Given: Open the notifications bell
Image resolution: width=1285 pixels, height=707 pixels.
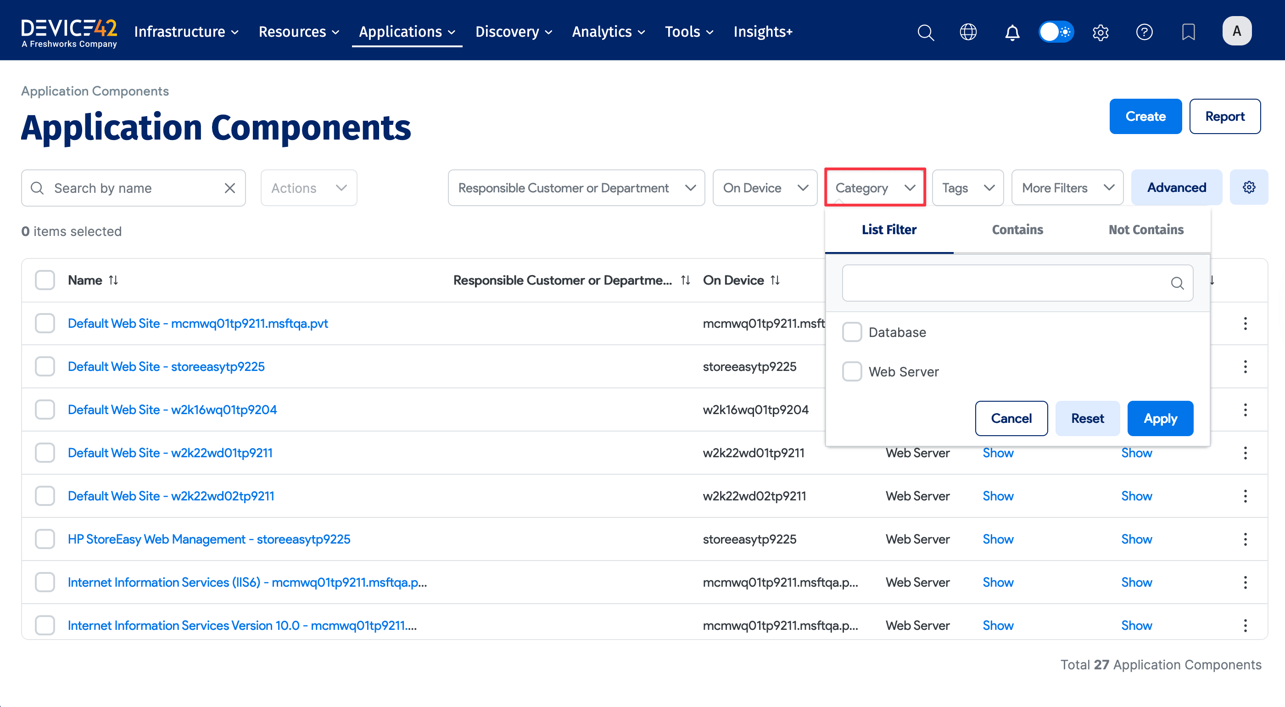Looking at the screenshot, I should 1013,32.
